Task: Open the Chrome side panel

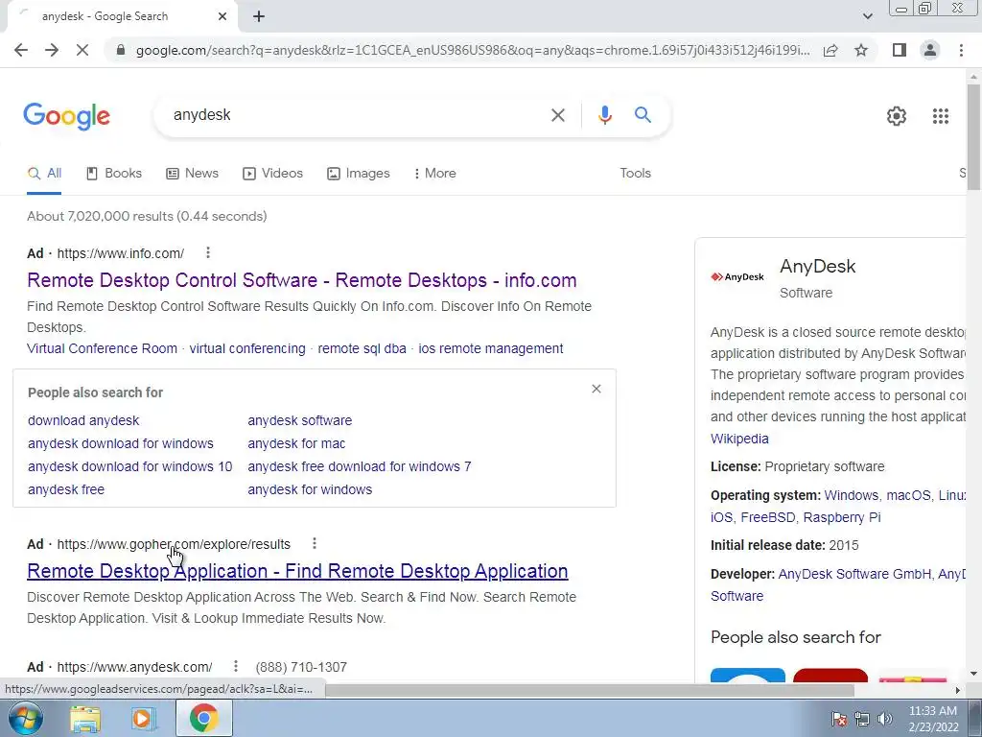Action: 900,50
